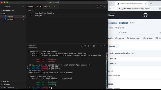This screenshot has width=161, height=90.
Task: Switch to the first.txt editor tab
Action: [30, 7]
